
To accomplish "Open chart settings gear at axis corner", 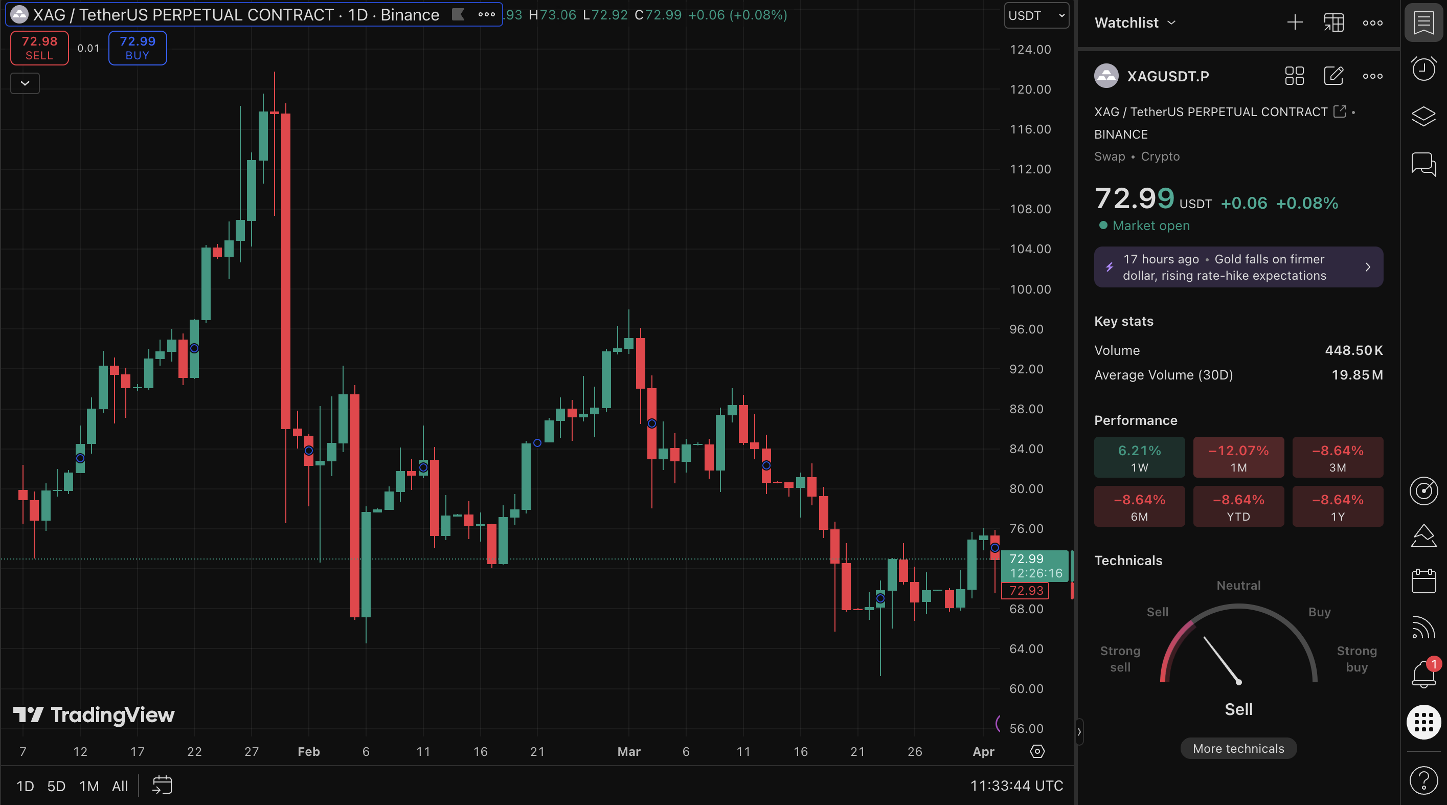I will tap(1037, 751).
